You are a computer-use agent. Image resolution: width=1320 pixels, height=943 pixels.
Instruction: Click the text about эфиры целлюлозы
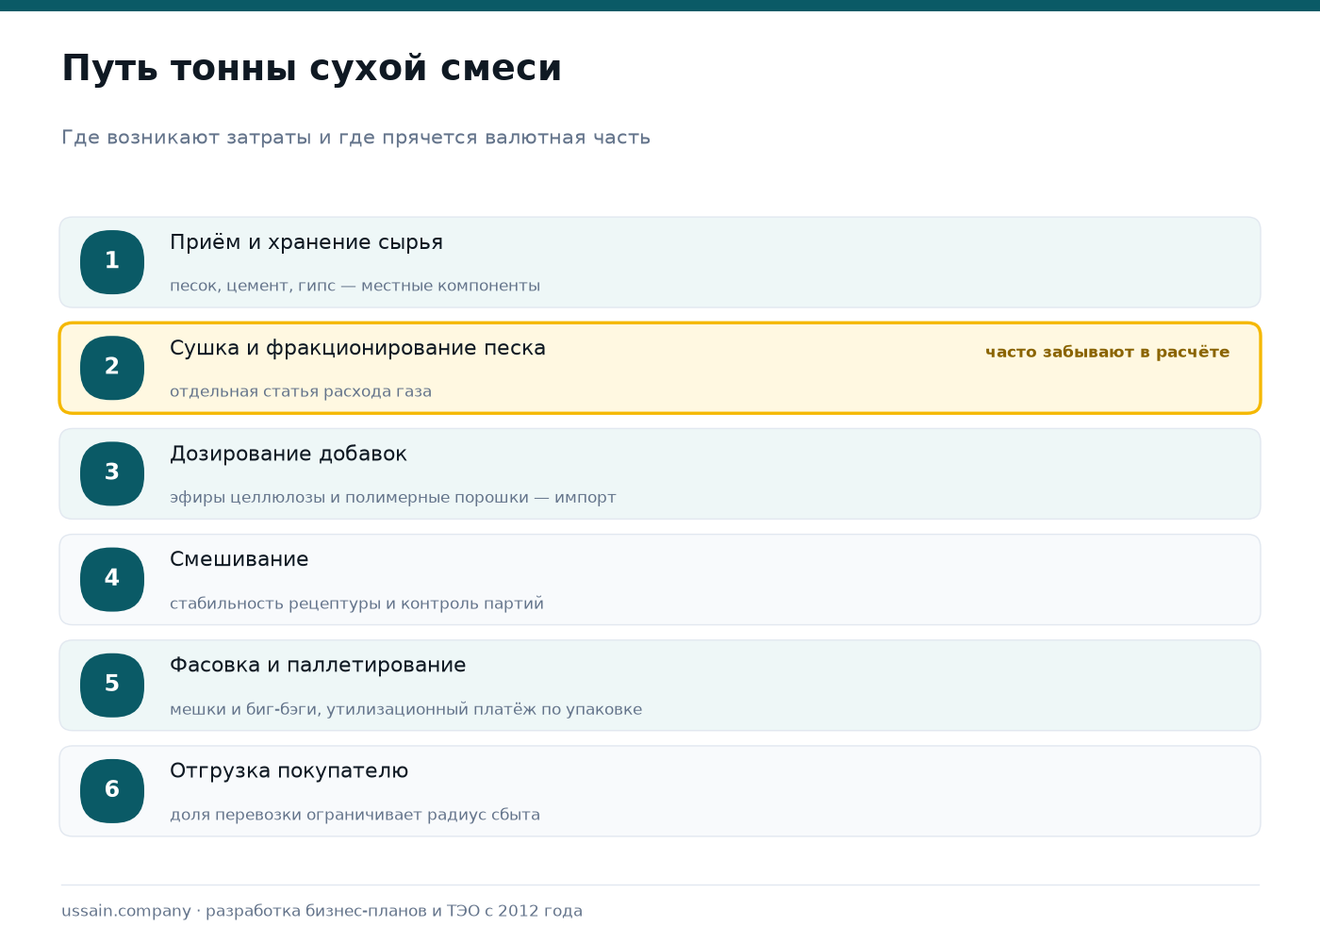pos(393,497)
